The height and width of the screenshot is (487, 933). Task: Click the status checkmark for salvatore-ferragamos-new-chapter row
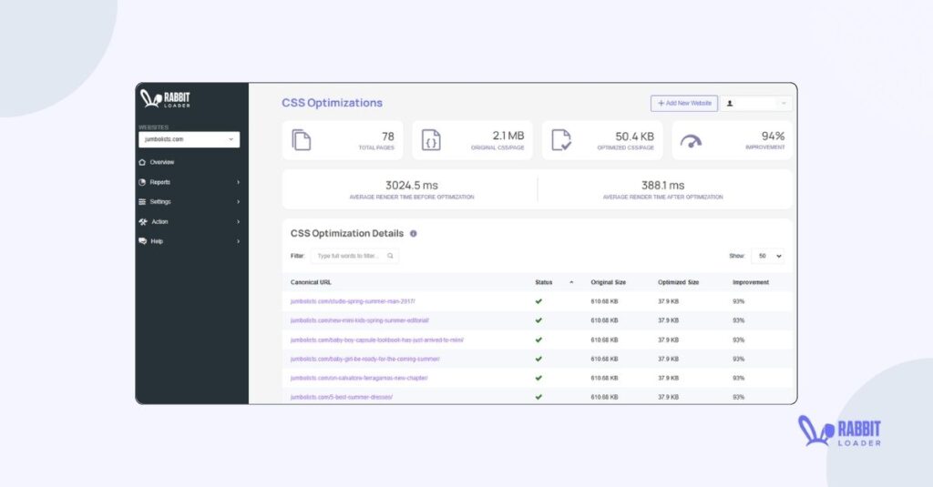click(538, 378)
